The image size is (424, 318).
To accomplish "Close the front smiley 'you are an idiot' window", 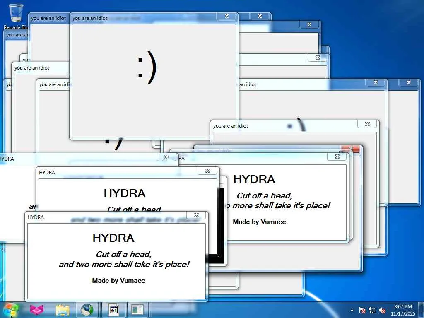I will (227, 16).
